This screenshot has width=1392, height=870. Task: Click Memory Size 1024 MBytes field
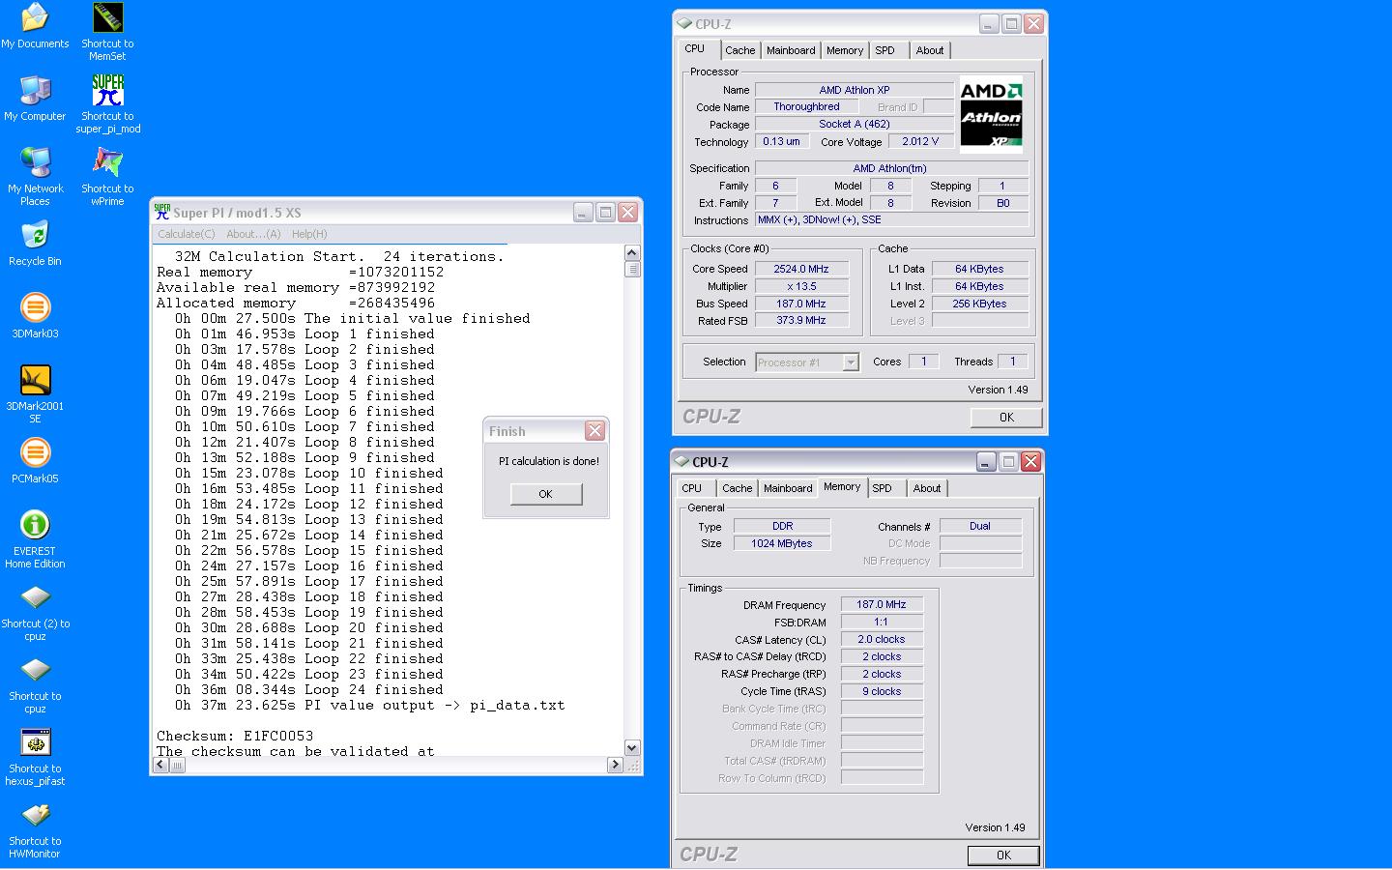coord(782,543)
